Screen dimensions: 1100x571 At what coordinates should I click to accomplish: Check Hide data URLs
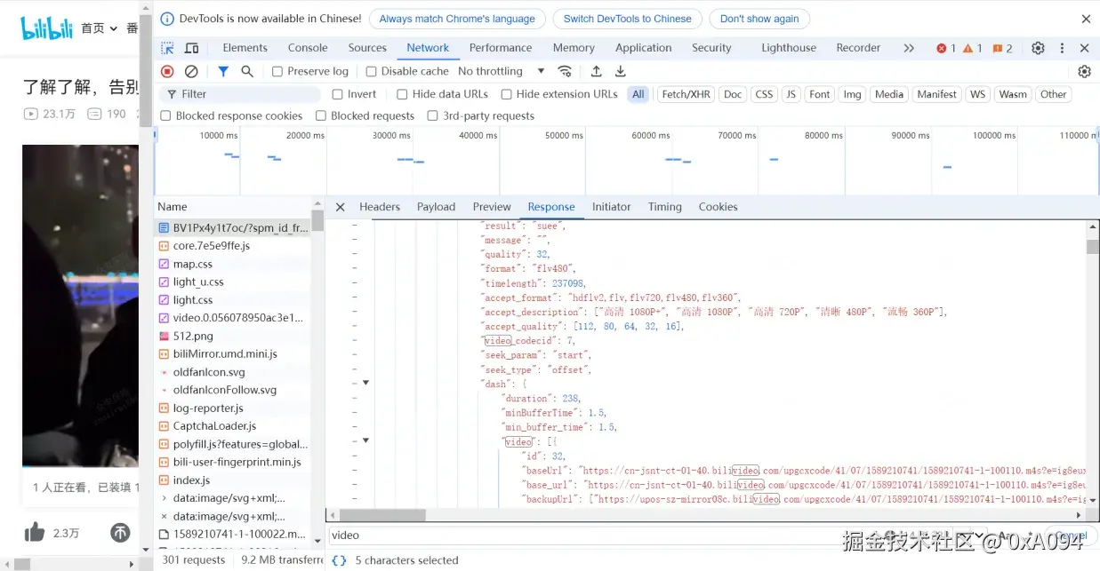[x=402, y=94]
